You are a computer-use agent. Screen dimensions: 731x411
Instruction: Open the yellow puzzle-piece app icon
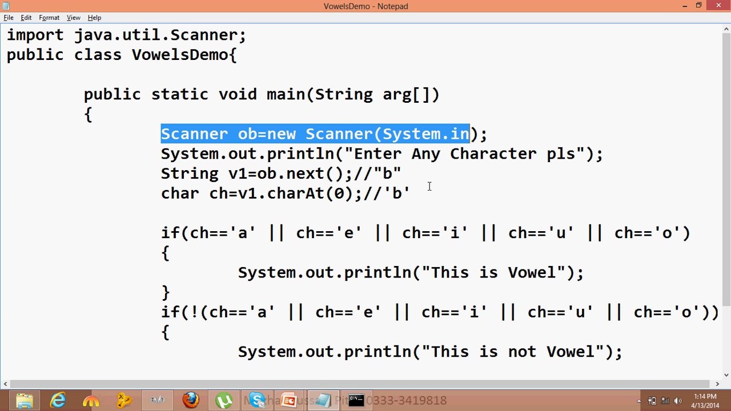point(124,401)
